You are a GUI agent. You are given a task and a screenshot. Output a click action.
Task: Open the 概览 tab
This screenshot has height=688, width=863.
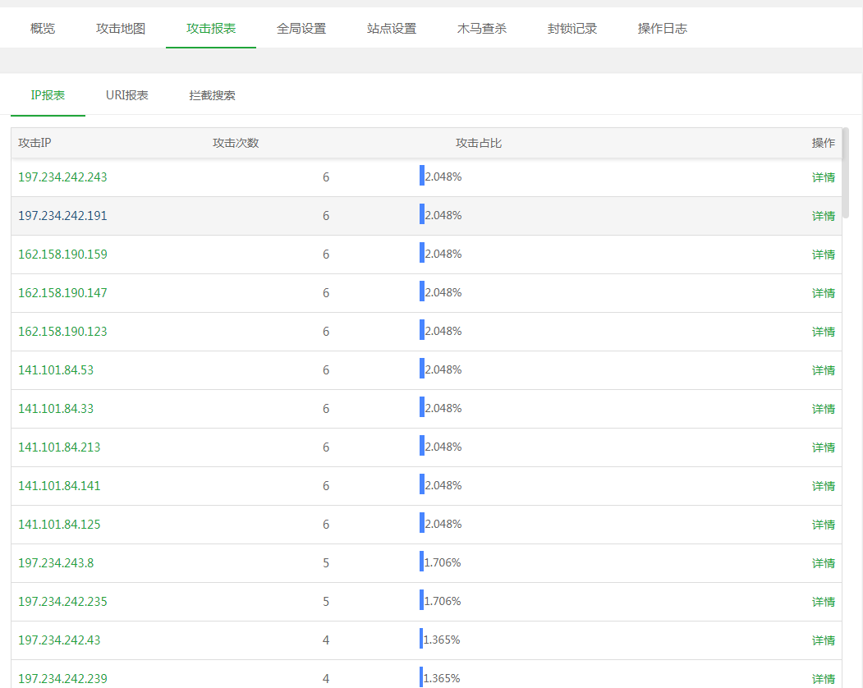coord(43,29)
